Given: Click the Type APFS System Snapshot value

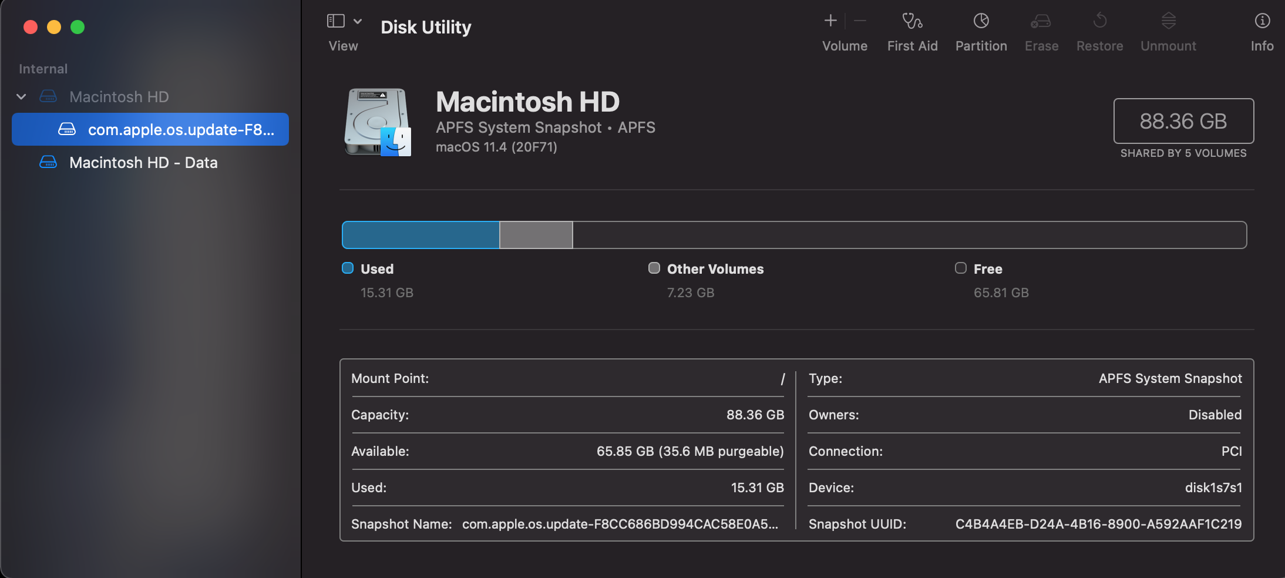Looking at the screenshot, I should (x=1170, y=378).
